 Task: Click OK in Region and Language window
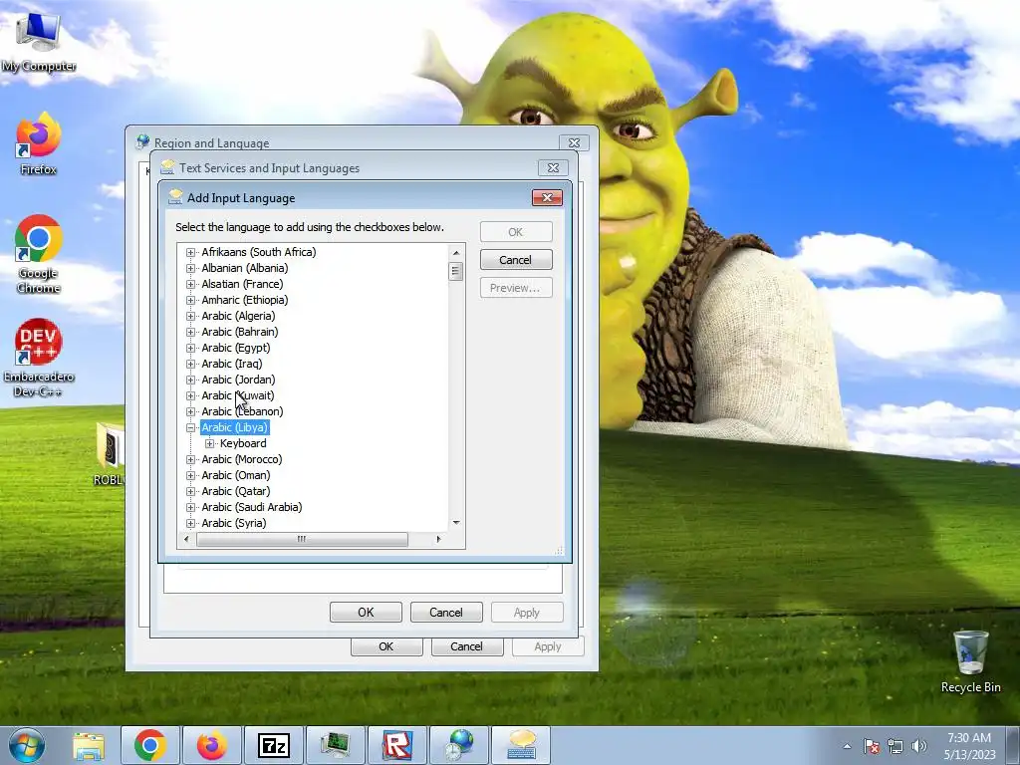386,646
